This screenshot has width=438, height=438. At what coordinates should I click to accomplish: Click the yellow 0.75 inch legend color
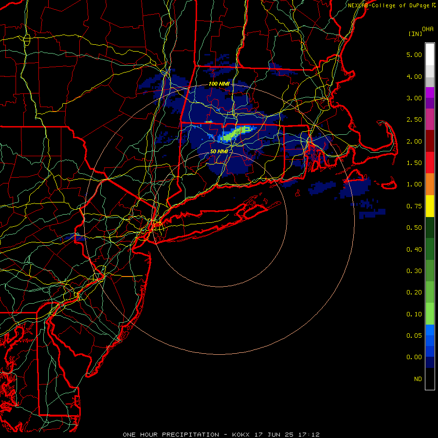point(430,206)
